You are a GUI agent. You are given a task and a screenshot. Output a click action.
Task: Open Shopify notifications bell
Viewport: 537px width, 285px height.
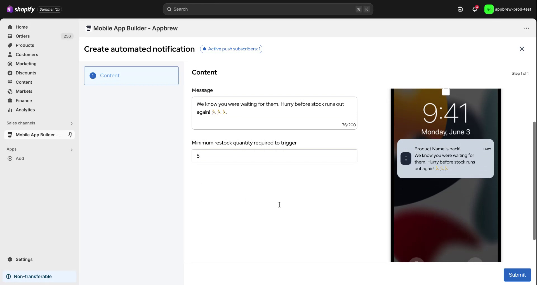coord(474,9)
